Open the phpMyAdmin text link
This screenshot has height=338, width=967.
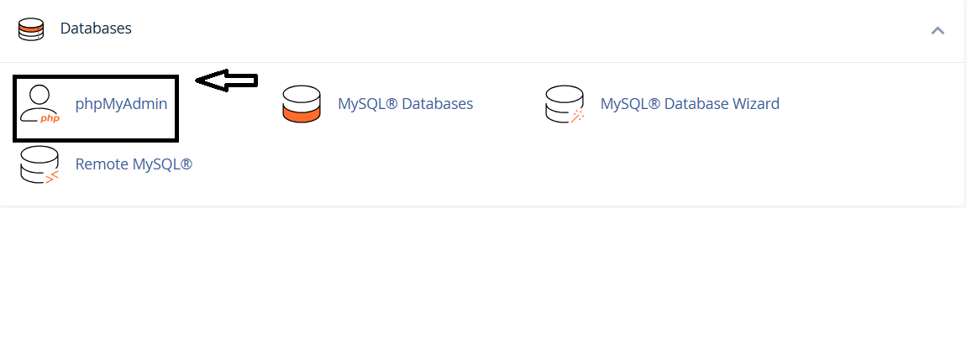click(x=121, y=105)
